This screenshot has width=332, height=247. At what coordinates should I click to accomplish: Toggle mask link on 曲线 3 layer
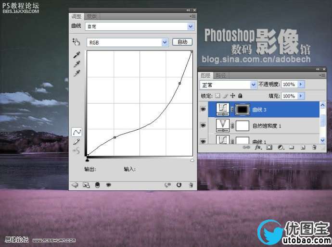point(232,110)
